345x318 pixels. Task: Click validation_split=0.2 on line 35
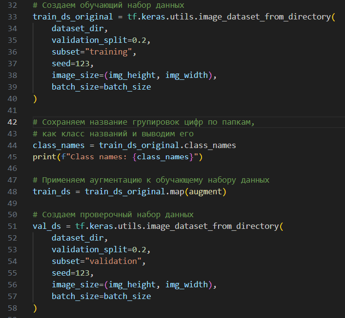pos(99,40)
